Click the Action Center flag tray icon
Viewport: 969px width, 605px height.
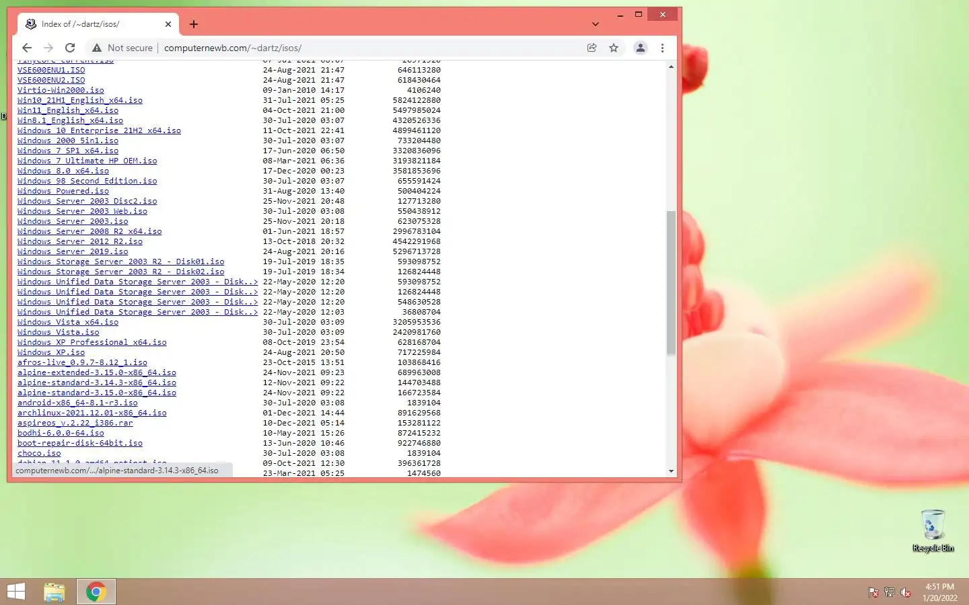[x=873, y=592]
